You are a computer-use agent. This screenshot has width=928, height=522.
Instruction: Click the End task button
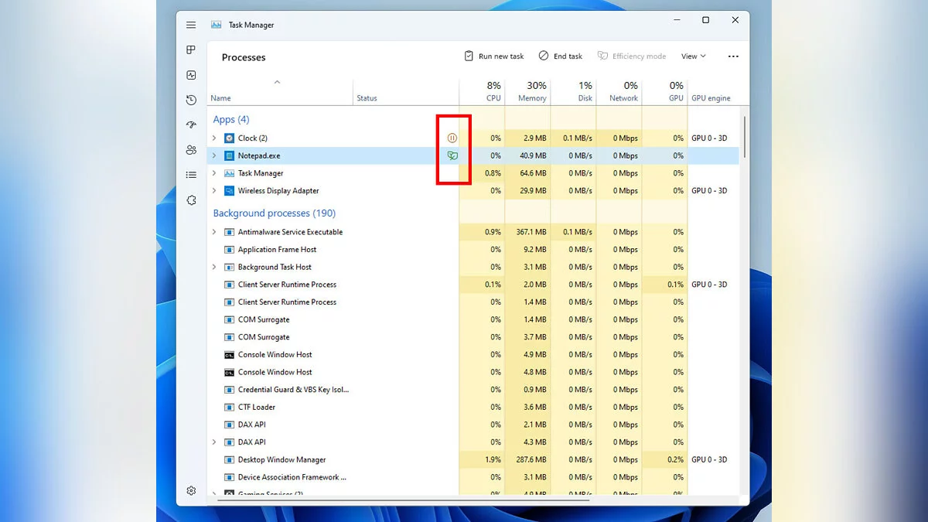coord(561,56)
